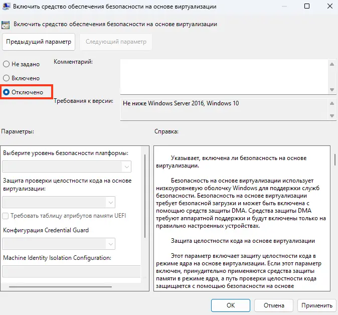Open Machine Identity Isolation Configuration dropdown
This screenshot has width=338, height=315.
(x=70, y=271)
